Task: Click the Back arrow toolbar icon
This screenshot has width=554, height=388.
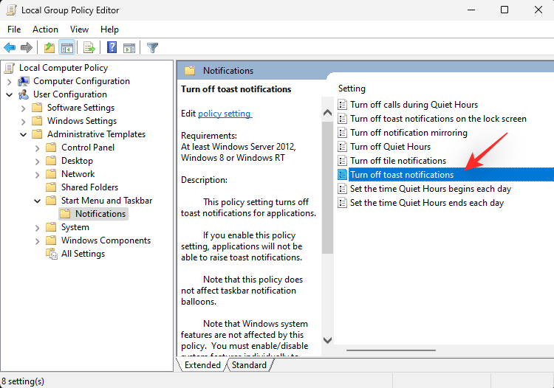Action: pos(10,48)
